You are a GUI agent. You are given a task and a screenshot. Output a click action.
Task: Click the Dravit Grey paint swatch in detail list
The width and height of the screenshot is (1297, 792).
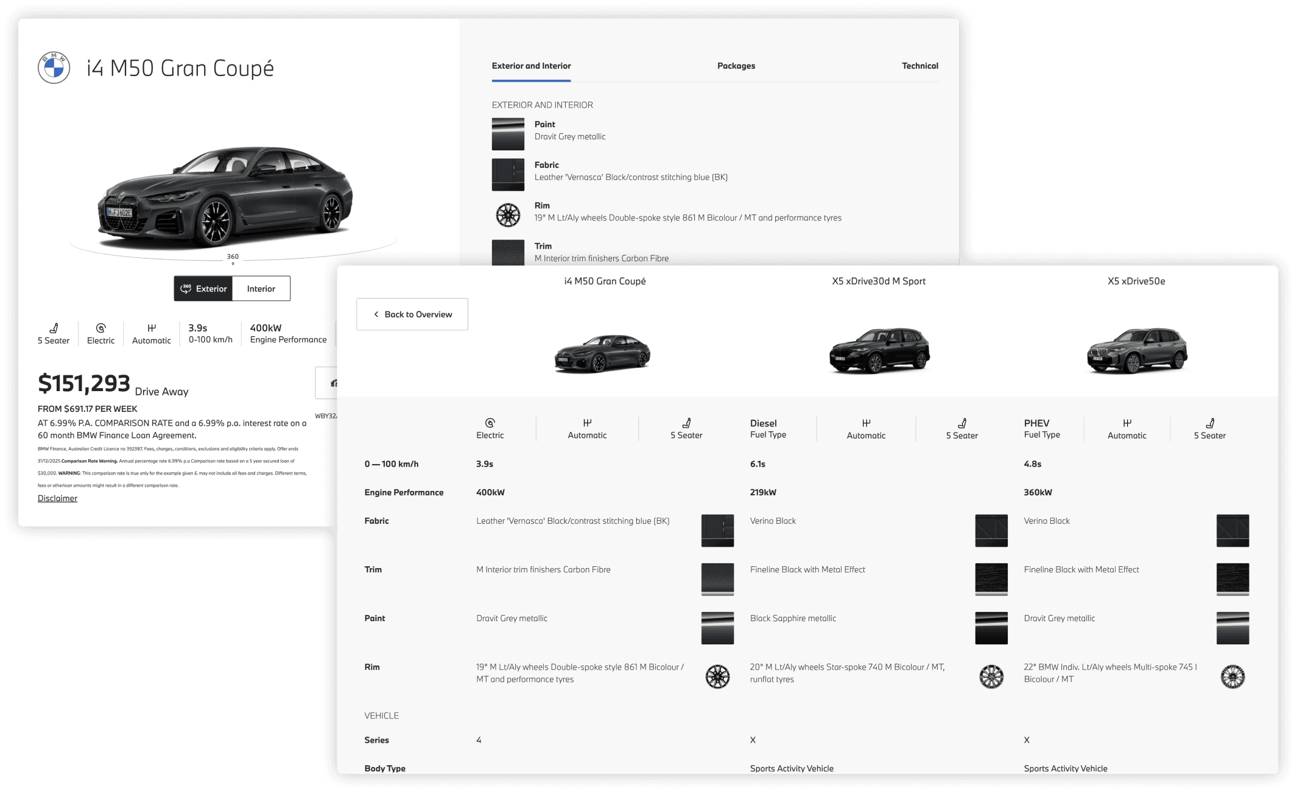508,134
